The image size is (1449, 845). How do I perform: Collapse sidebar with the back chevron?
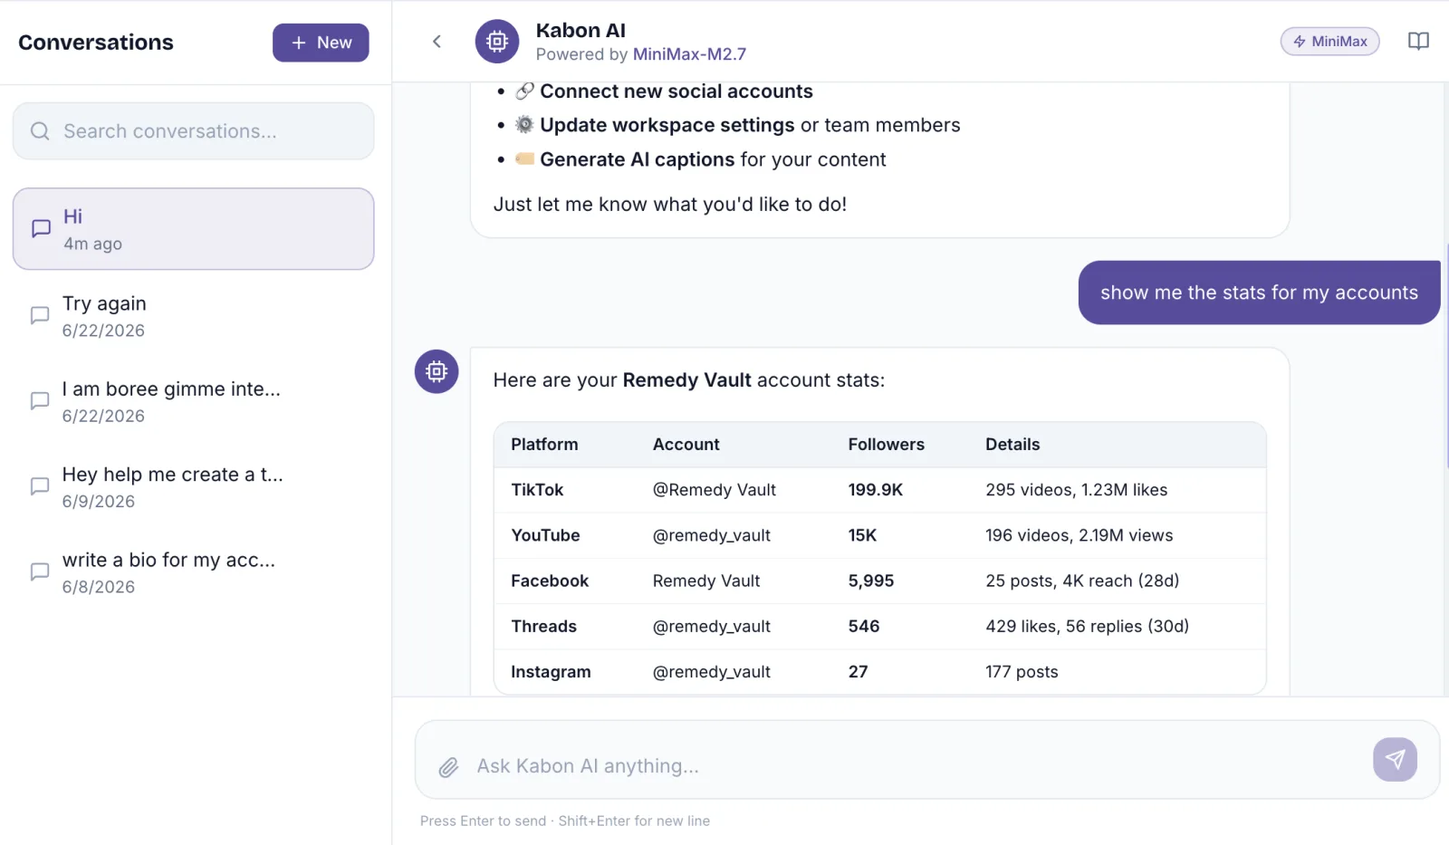click(437, 42)
